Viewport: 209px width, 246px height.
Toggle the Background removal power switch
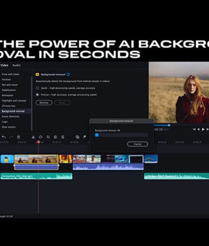coord(68,74)
